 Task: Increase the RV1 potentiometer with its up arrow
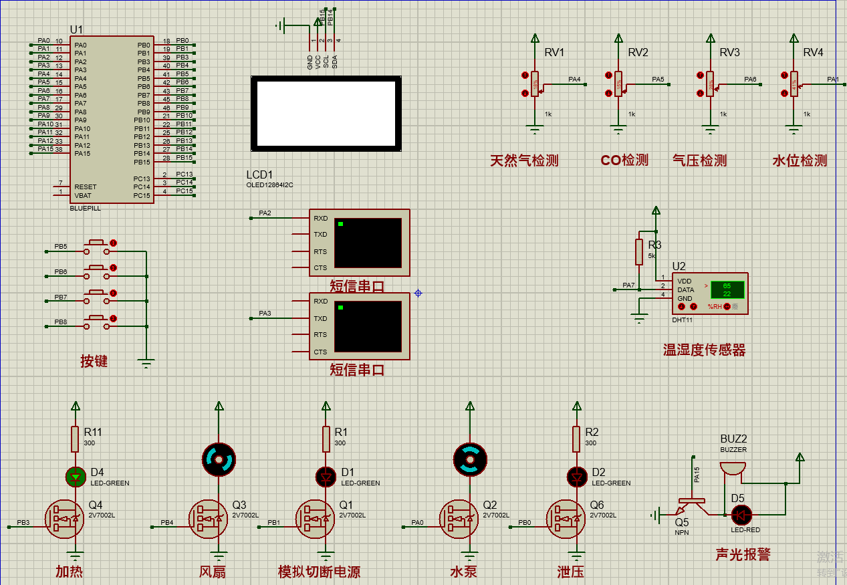point(525,75)
